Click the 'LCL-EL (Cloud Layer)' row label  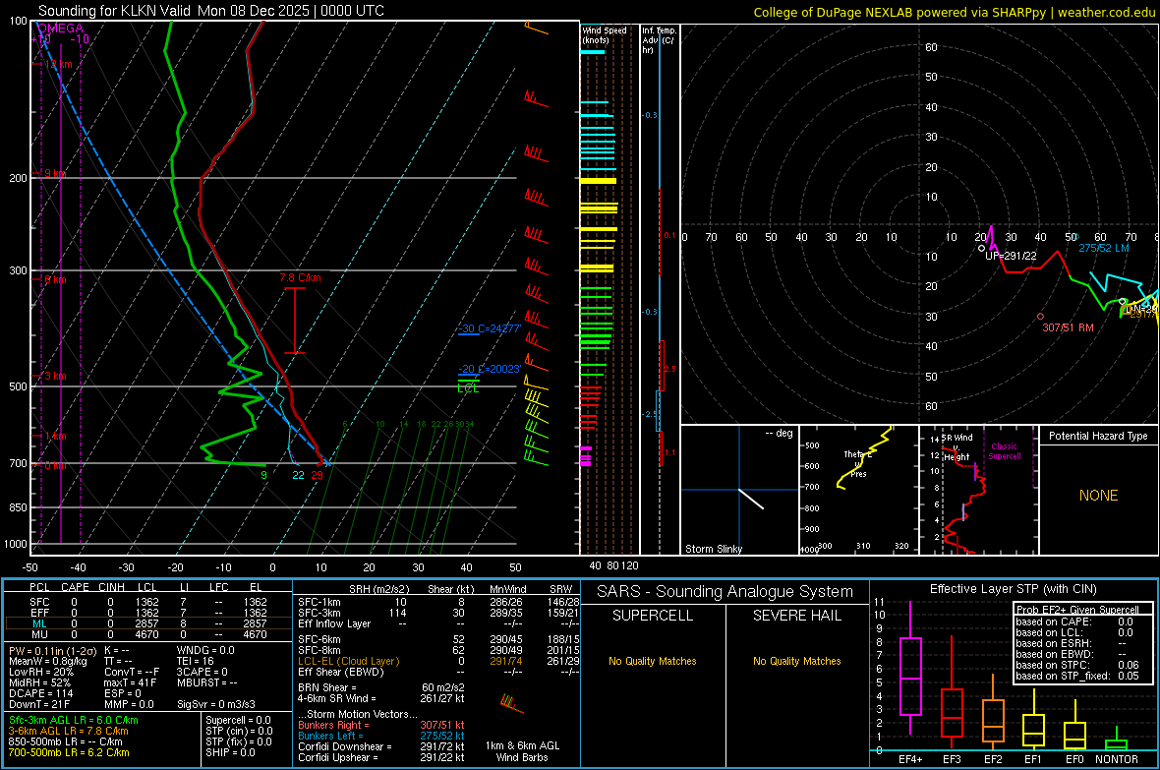click(348, 661)
